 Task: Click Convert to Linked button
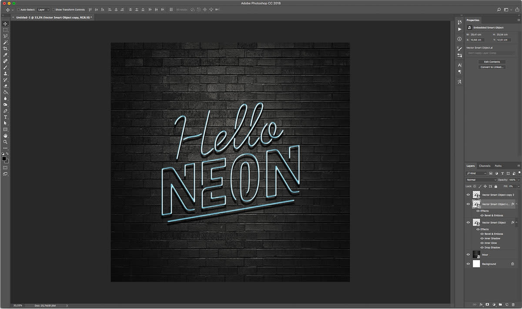click(492, 67)
